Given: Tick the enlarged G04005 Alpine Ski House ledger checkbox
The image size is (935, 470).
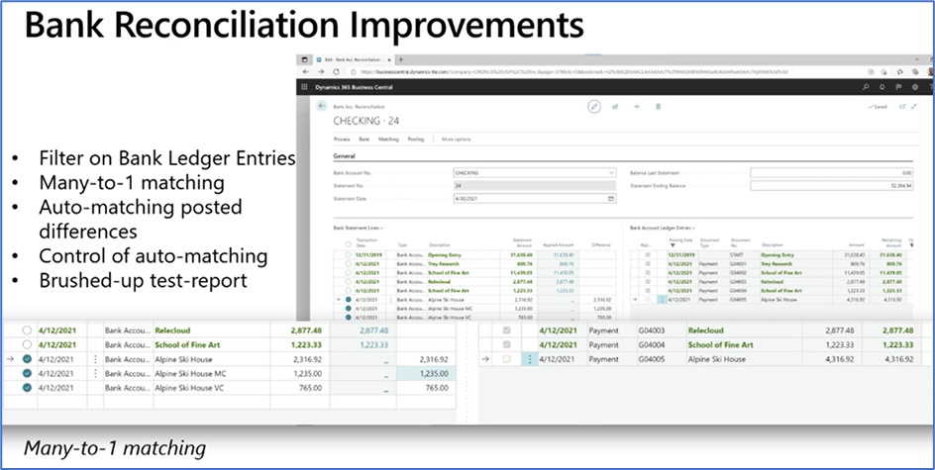Looking at the screenshot, I should click(x=507, y=359).
